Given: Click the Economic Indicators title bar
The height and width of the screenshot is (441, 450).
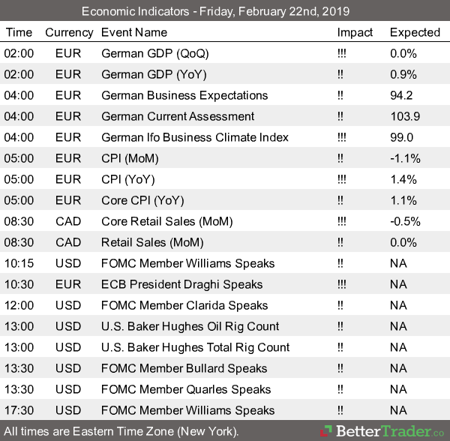Looking at the screenshot, I should (225, 11).
